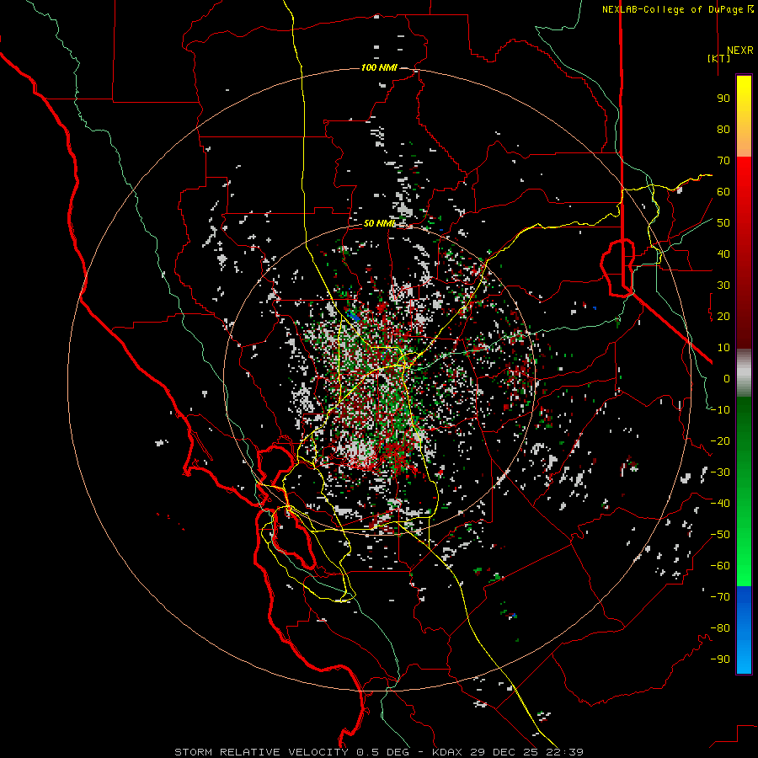The width and height of the screenshot is (758, 758).
Task: Click the 29 DEC 25 date text
Action: pos(504,752)
